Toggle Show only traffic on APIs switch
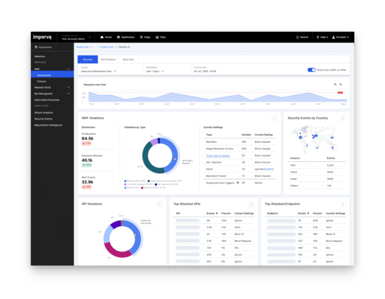Image resolution: width=385 pixels, height=299 pixels. point(311,70)
